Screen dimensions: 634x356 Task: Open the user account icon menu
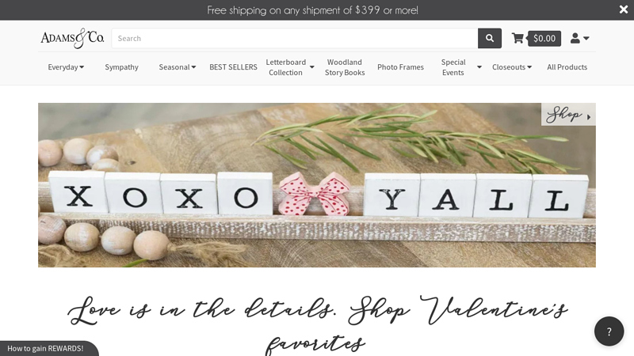tap(579, 38)
